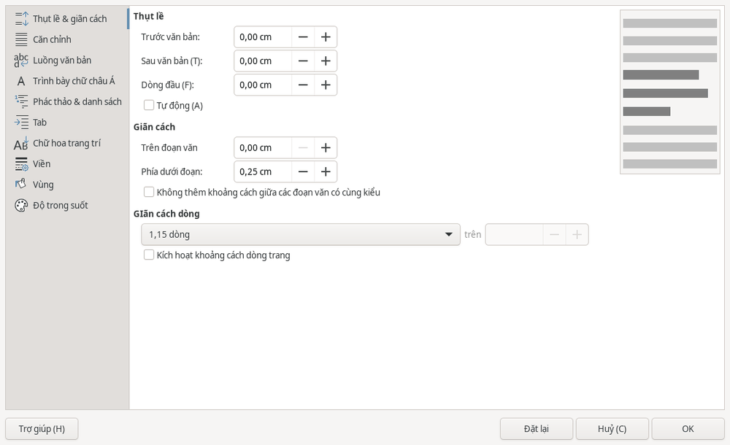The width and height of the screenshot is (730, 445).
Task: Open the Viền borders icon
Action: pyautogui.click(x=21, y=164)
